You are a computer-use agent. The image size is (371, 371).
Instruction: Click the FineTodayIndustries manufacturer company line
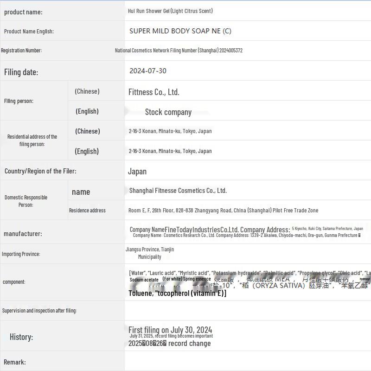pyautogui.click(x=210, y=230)
